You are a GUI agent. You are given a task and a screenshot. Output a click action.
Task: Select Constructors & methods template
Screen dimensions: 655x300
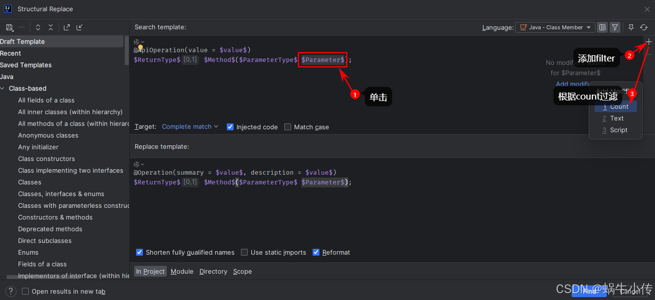(x=55, y=217)
